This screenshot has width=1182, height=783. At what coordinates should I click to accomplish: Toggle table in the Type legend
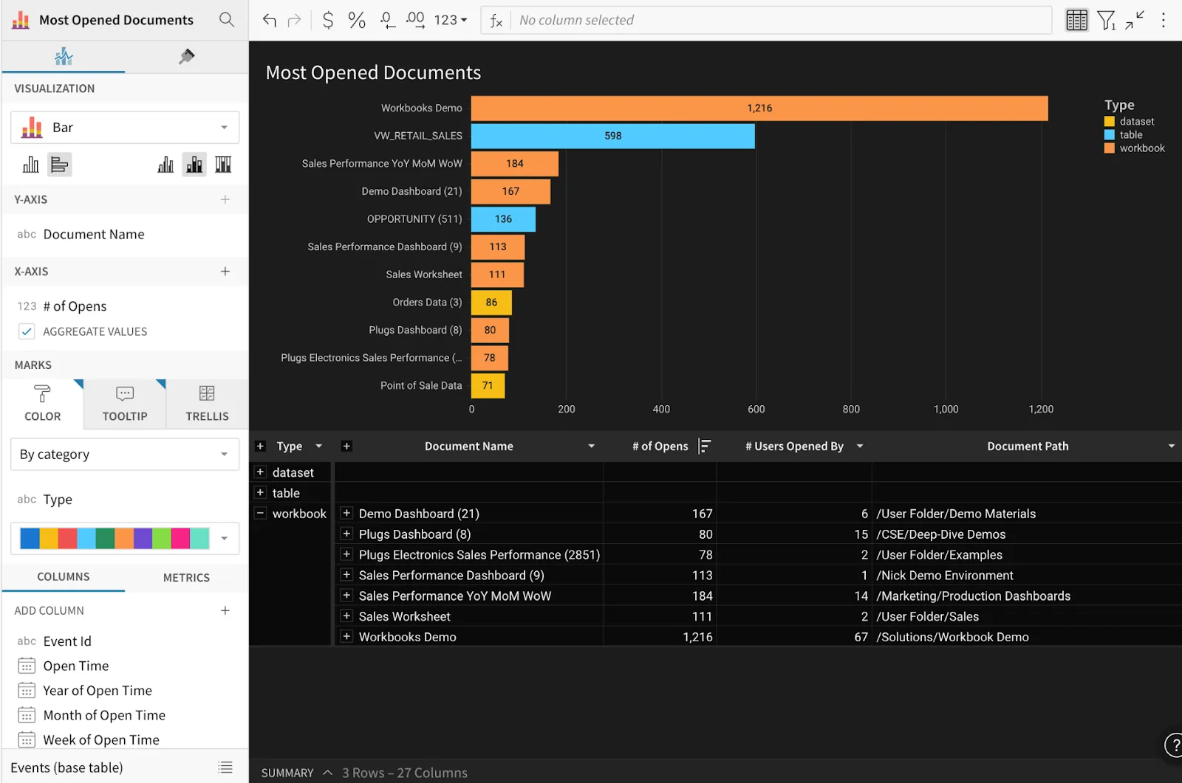1124,135
